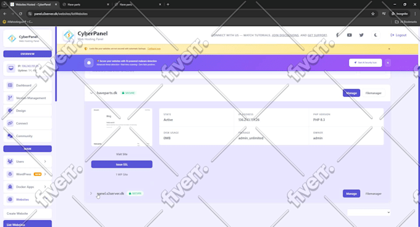Click the server IP address in sidebar
The width and height of the screenshot is (420, 227).
click(x=30, y=66)
